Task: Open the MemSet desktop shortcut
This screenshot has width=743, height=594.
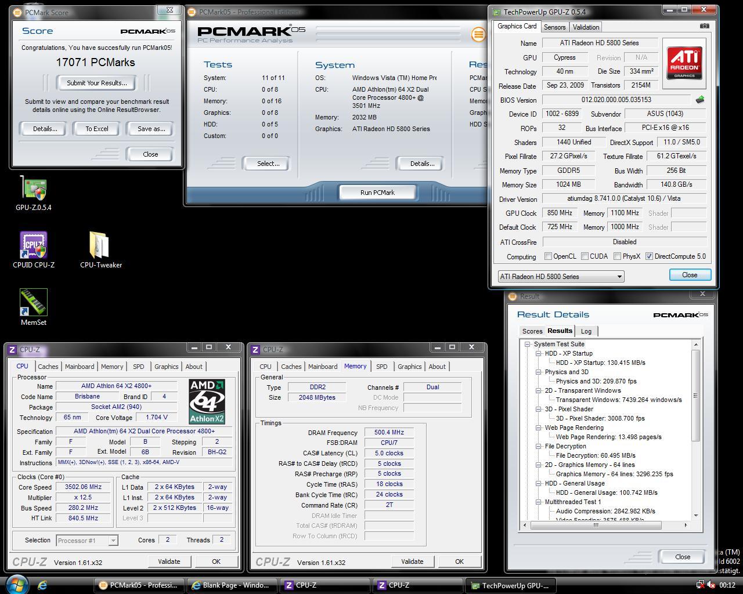Action: click(33, 307)
